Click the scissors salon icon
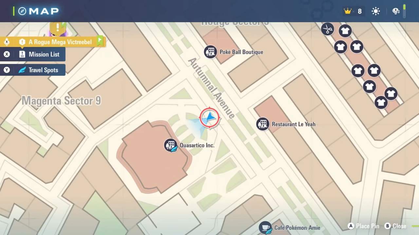This screenshot has width=419, height=235. pyautogui.click(x=327, y=29)
